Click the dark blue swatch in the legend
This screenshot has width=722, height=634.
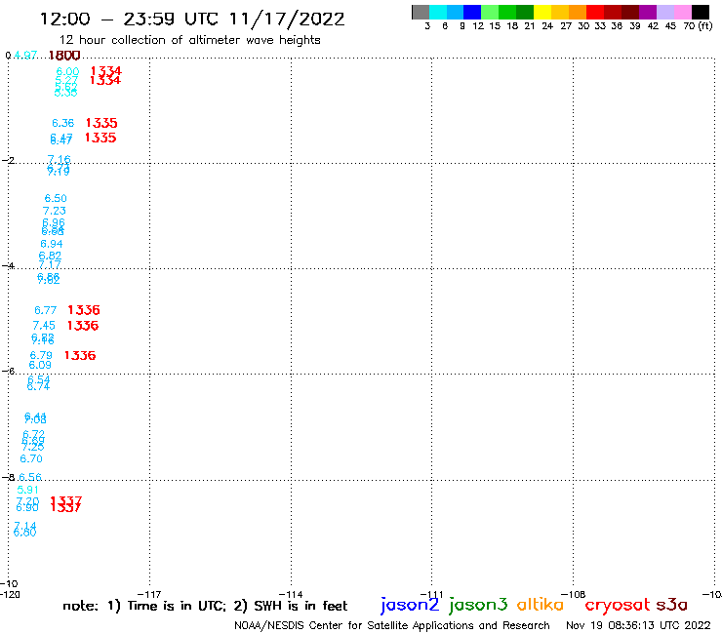[x=472, y=12]
